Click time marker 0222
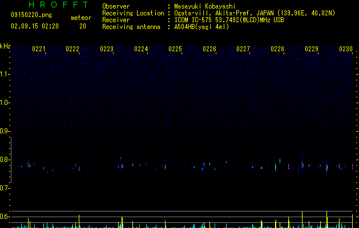 [72, 49]
